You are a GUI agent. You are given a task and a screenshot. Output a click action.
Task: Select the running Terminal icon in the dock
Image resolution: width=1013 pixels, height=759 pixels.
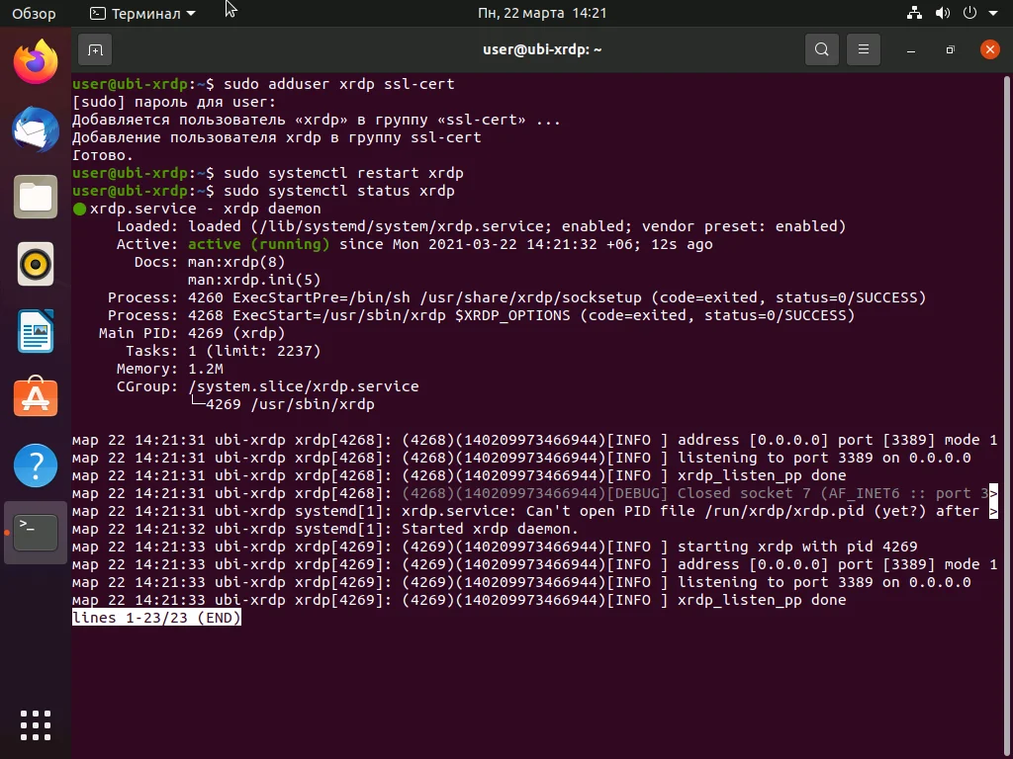(x=36, y=532)
